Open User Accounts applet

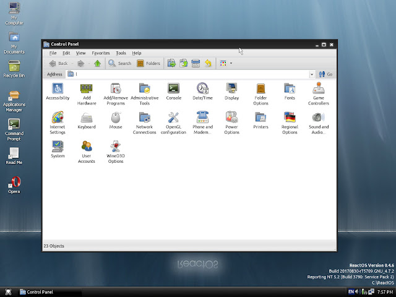tap(87, 152)
